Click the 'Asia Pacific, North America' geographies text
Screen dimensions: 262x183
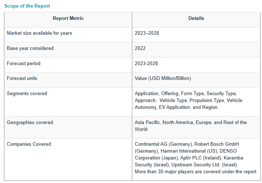point(190,123)
